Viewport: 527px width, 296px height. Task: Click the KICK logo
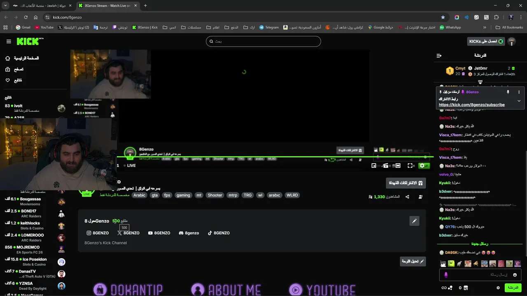30,41
